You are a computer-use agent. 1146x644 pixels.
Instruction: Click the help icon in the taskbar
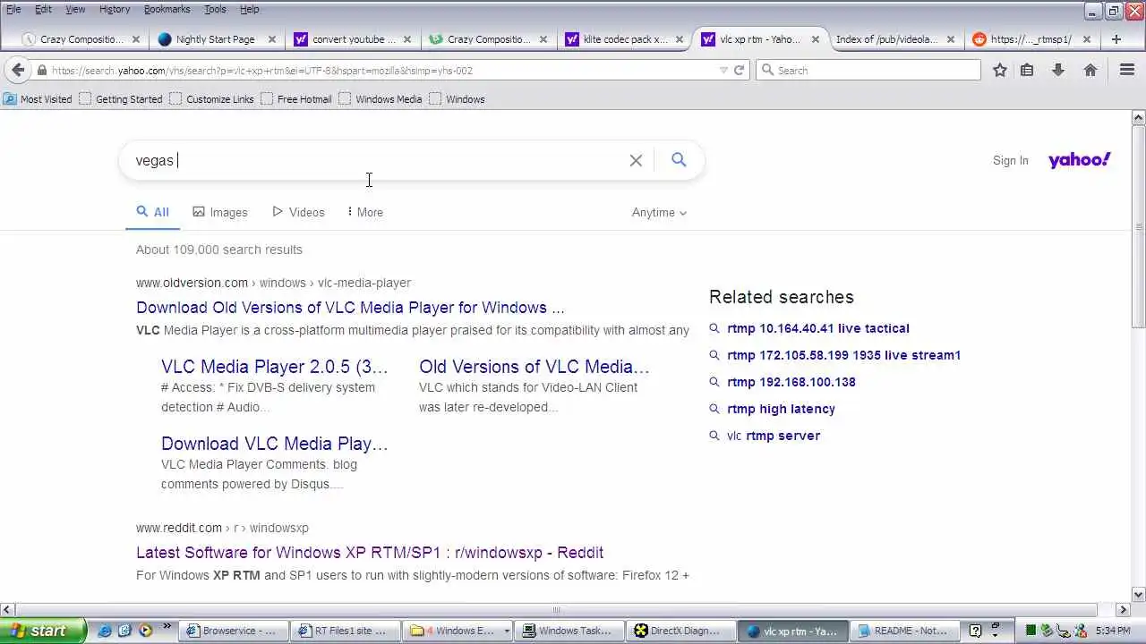pos(976,631)
